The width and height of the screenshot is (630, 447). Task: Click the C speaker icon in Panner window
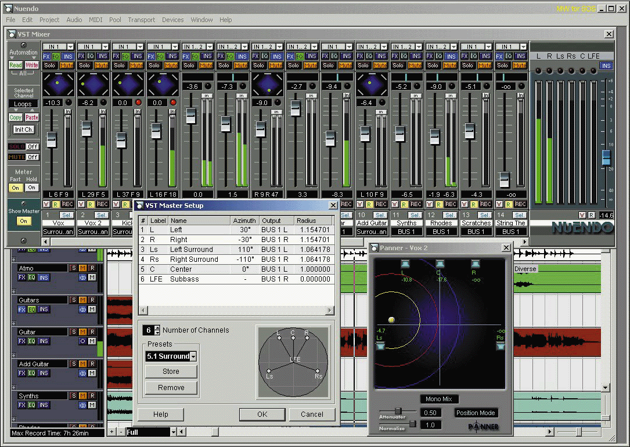pos(440,264)
